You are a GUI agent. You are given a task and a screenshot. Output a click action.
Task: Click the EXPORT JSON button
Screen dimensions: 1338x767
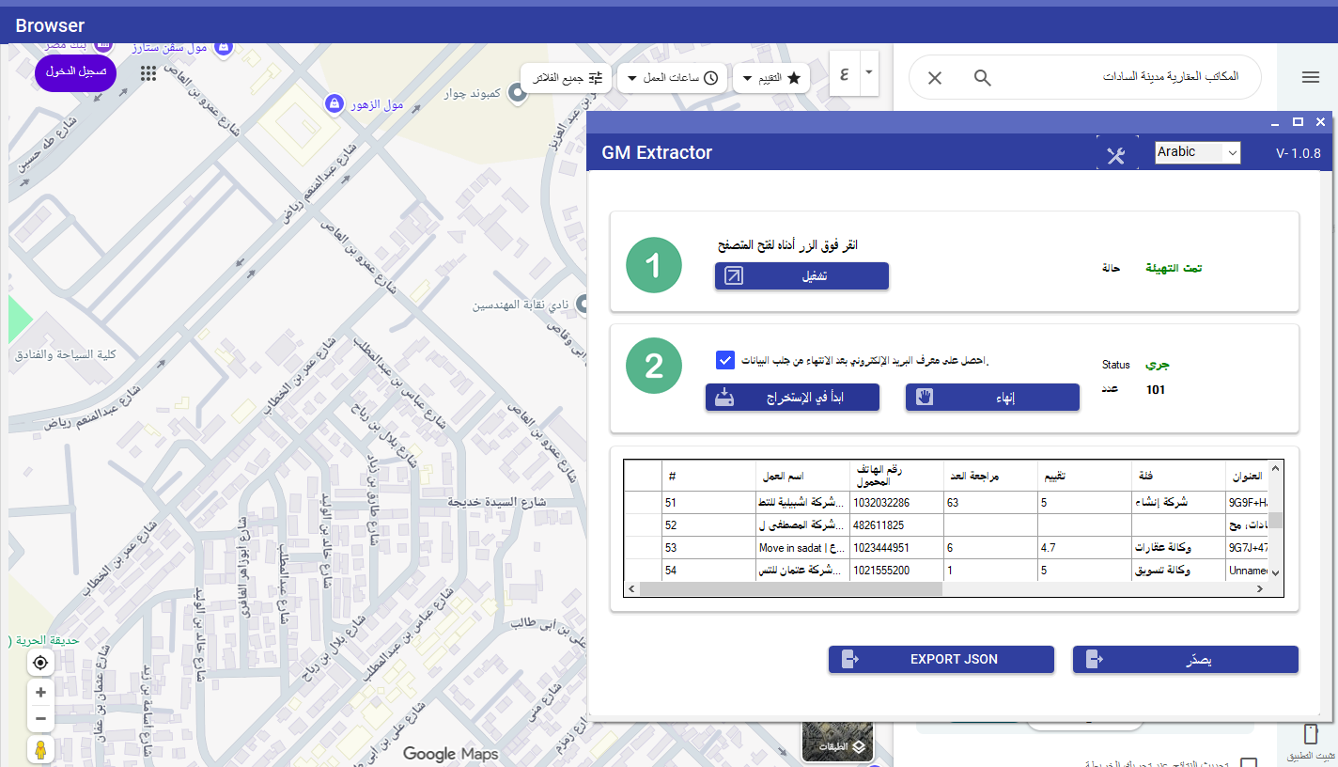coord(941,660)
